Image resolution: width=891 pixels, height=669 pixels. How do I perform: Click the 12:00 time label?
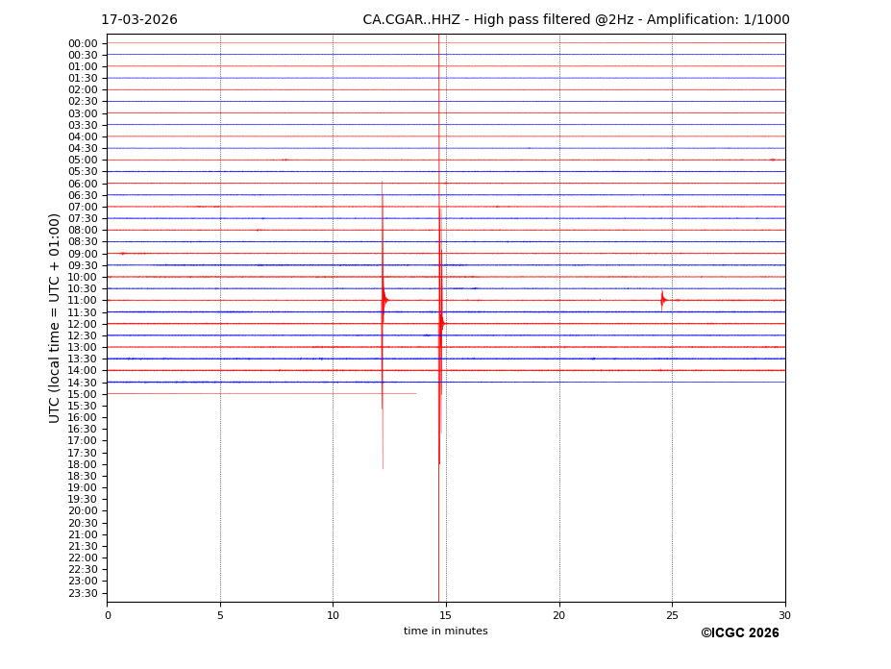coord(83,324)
